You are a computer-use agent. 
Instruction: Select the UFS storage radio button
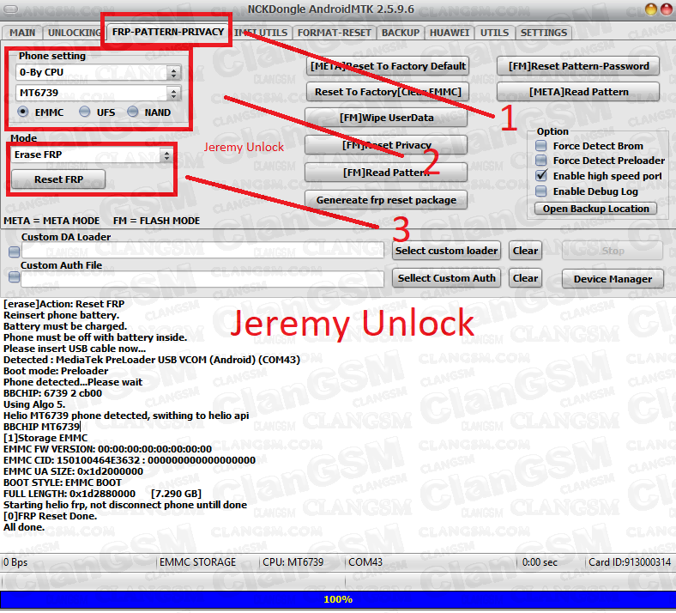(x=84, y=112)
